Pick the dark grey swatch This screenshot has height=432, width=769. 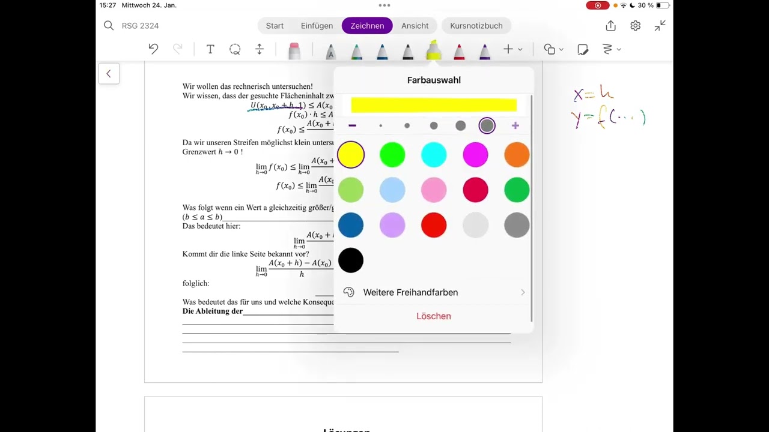tap(517, 226)
